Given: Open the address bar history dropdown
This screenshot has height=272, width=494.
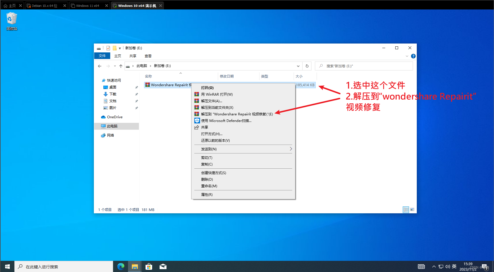Looking at the screenshot, I should coord(298,66).
